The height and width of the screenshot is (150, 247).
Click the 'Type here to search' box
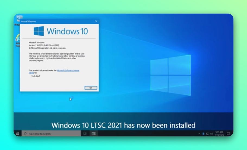point(52,134)
